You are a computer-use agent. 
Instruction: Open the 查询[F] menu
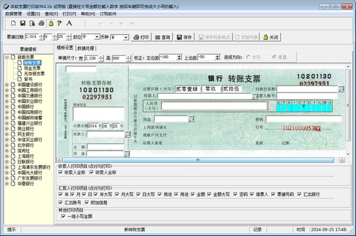point(51,14)
